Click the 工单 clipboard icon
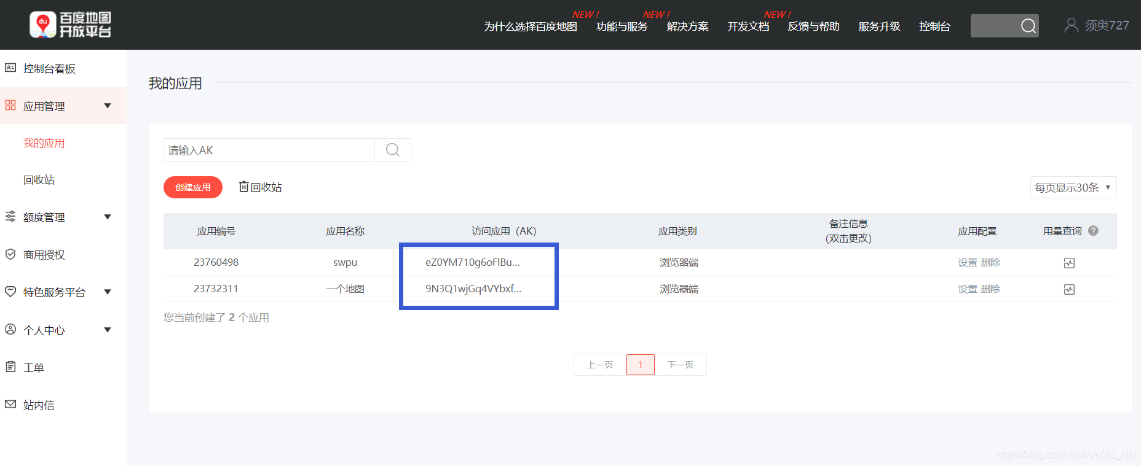1141x466 pixels. tap(10, 367)
